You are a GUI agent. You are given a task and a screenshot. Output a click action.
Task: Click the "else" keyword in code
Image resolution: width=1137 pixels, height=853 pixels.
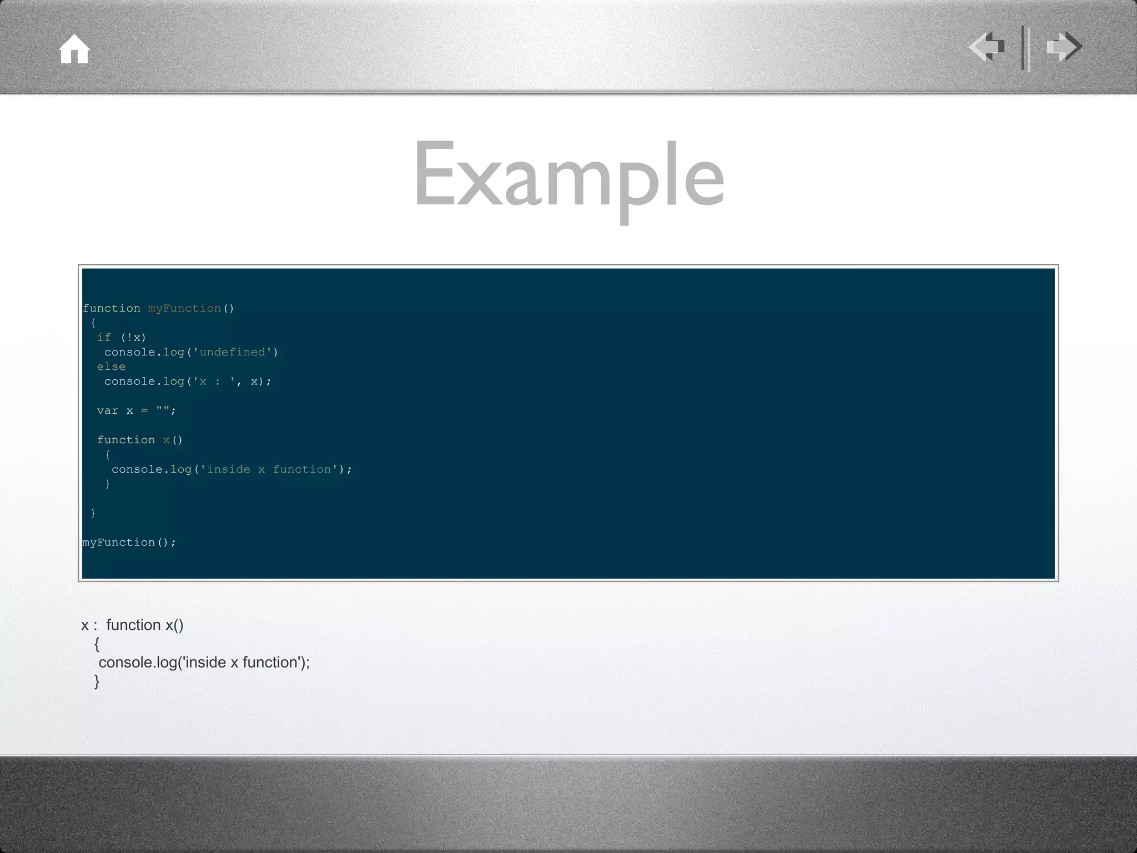click(111, 367)
